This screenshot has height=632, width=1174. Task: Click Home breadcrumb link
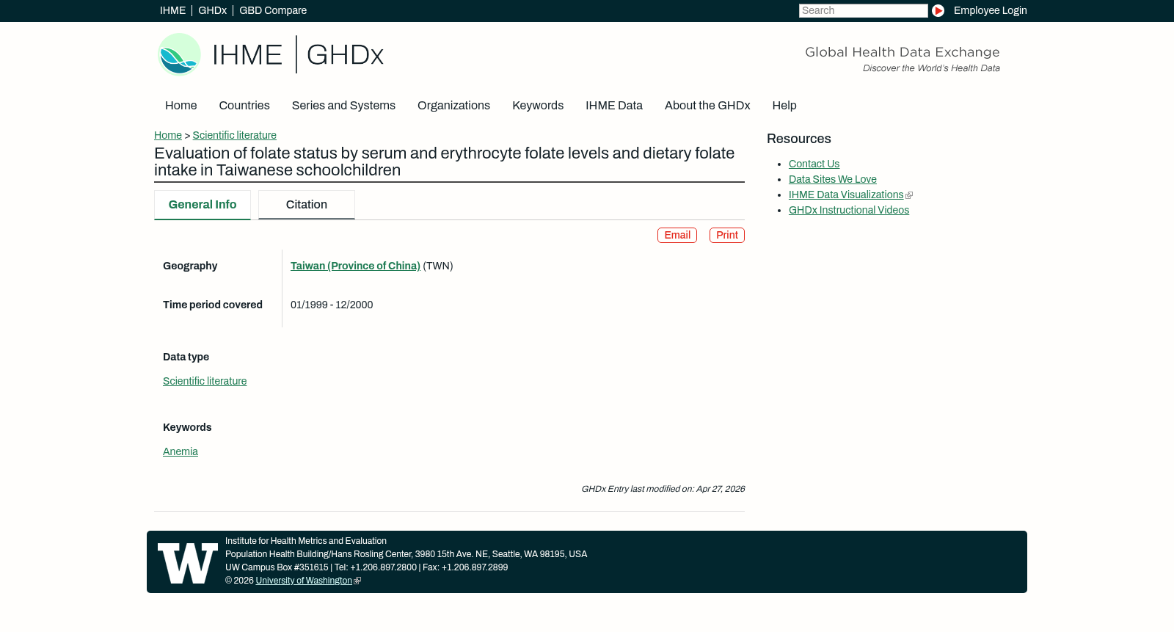coord(168,135)
